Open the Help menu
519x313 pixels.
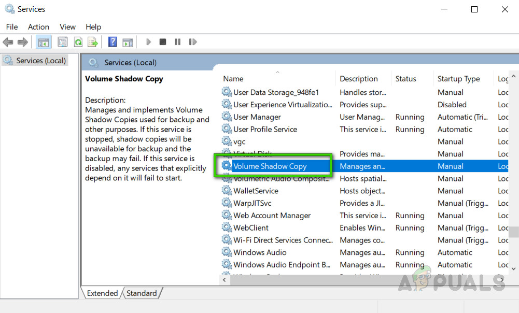(93, 27)
